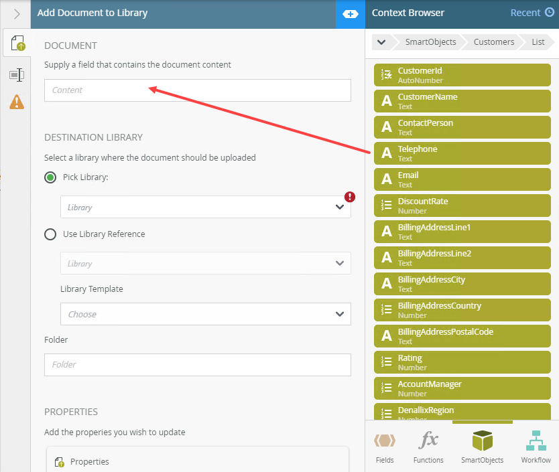Screen dimensions: 559x472
Task: Click the document upload icon in left sidebar
Action: (17, 44)
